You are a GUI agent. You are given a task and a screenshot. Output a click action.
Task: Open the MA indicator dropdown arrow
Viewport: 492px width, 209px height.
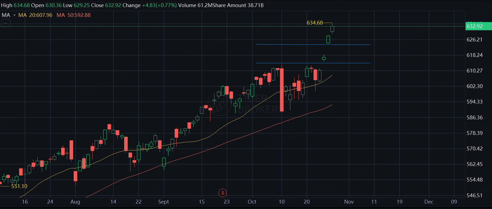pos(14,15)
